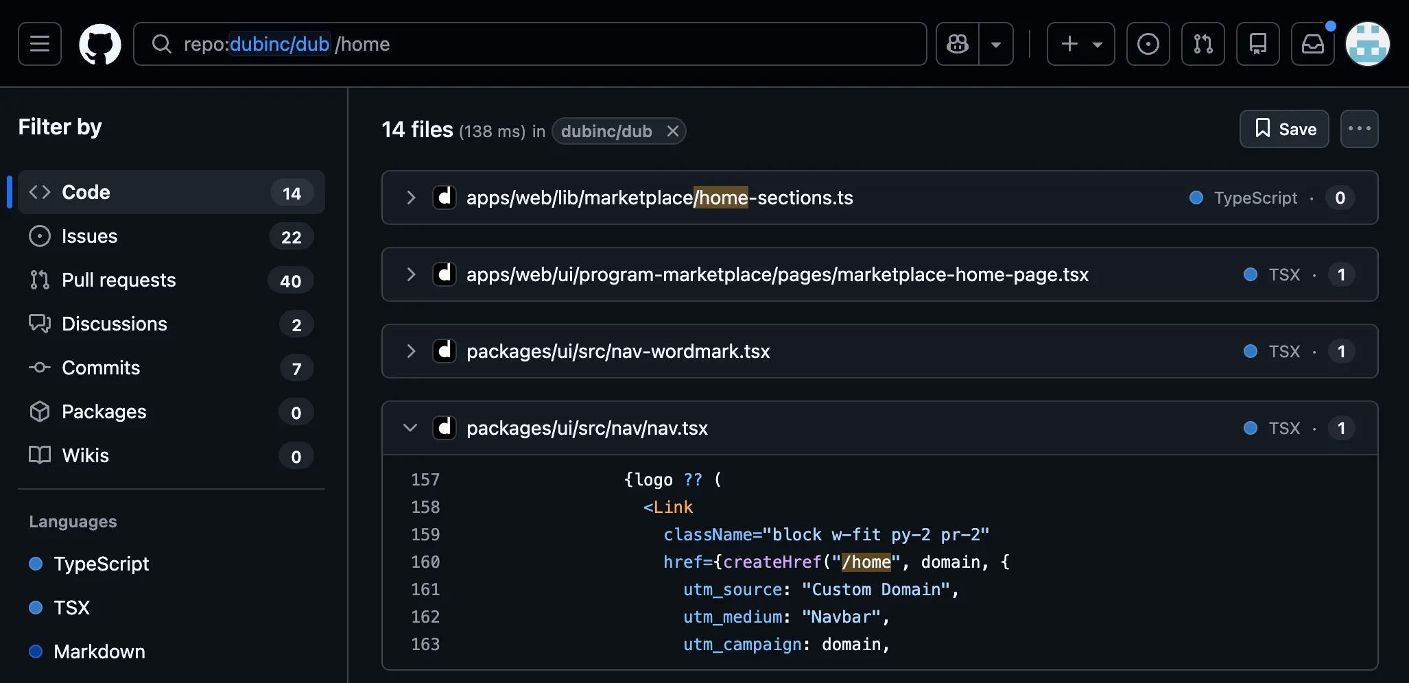This screenshot has height=683, width=1409.
Task: Filter results by Pull requests
Action: coord(171,280)
